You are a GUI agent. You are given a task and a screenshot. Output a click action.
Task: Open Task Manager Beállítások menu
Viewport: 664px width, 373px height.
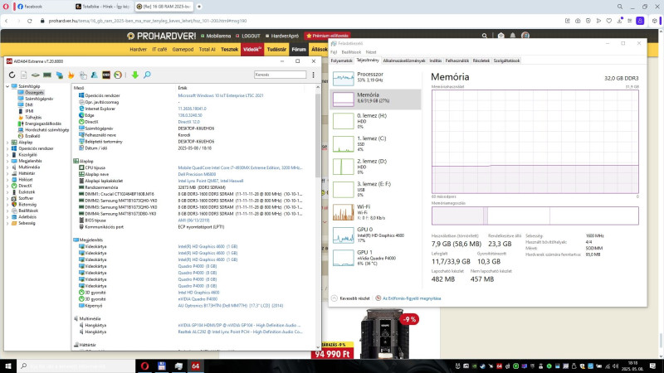[x=351, y=52]
